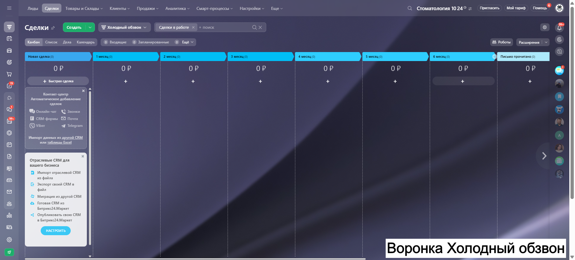Click the Новая сделка column scrollbar
This screenshot has width=575, height=260.
point(90,168)
